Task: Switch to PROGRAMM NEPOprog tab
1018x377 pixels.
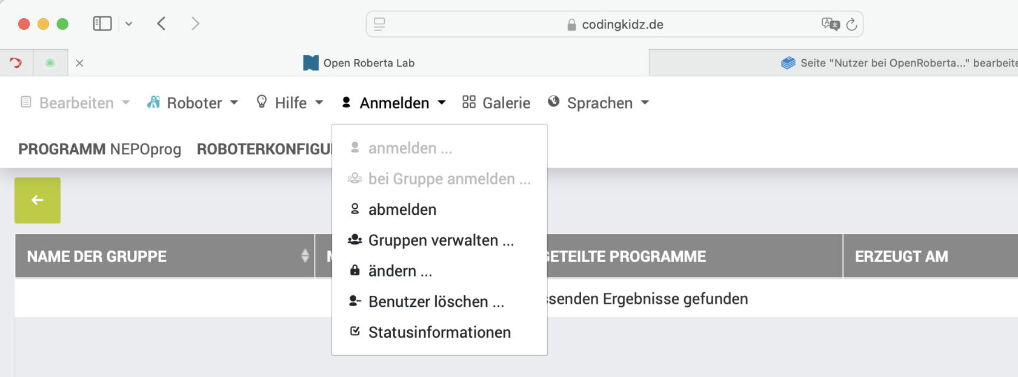Action: tap(99, 149)
